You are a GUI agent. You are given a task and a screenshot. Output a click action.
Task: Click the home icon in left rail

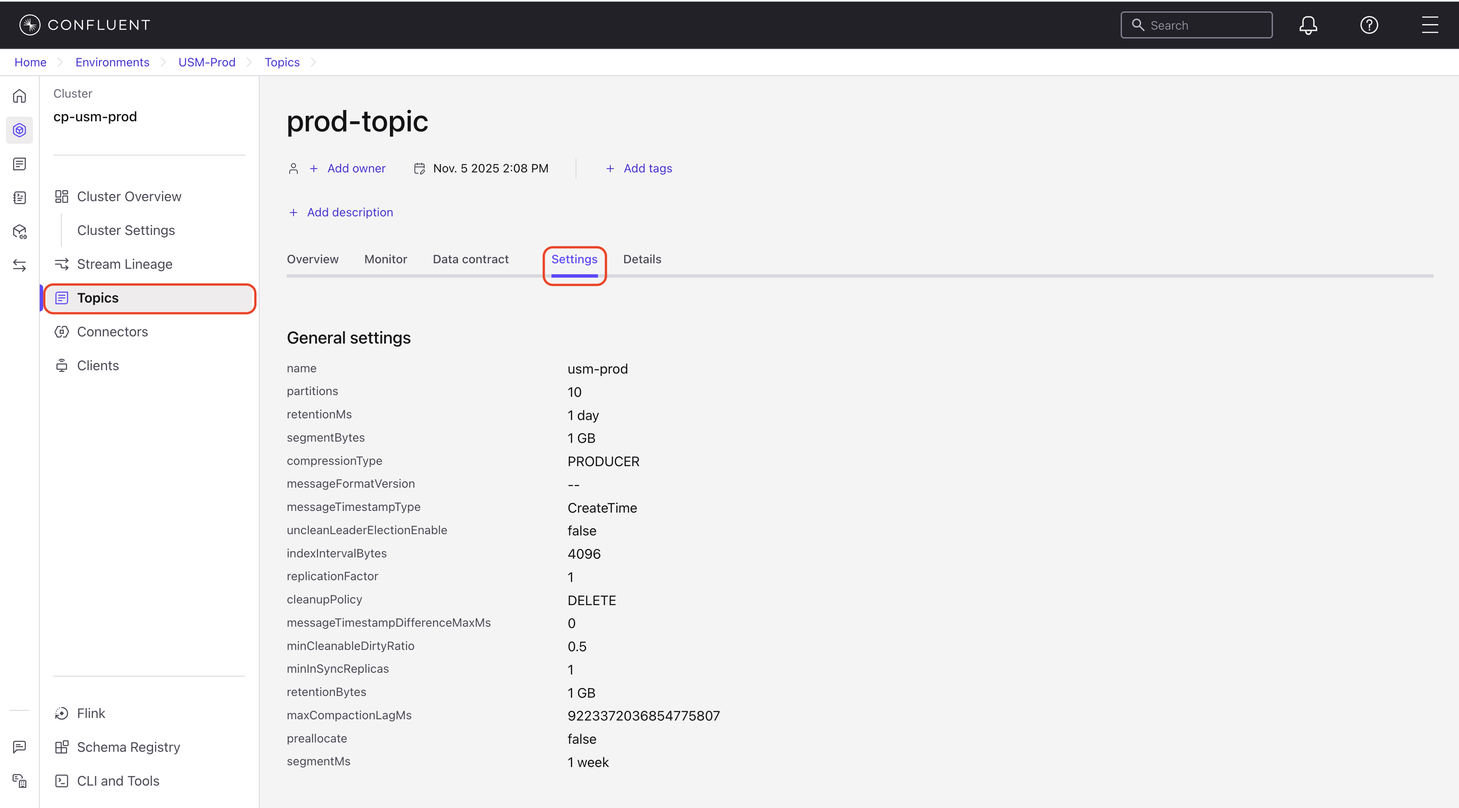[x=20, y=96]
